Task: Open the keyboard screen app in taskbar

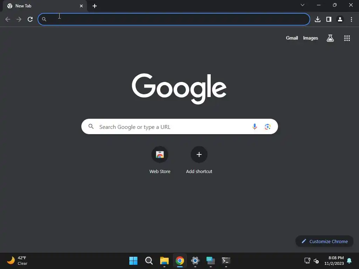Action: pyautogui.click(x=211, y=261)
